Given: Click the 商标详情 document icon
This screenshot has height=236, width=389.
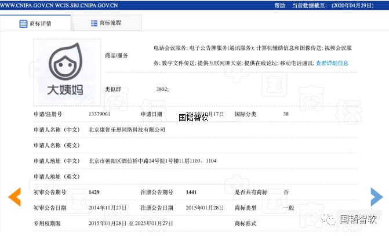Looking at the screenshot, I should [x=23, y=24].
